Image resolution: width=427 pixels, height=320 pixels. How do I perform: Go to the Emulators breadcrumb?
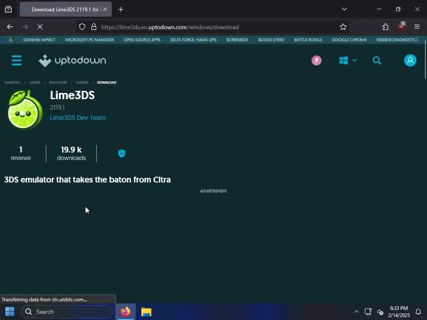58,82
